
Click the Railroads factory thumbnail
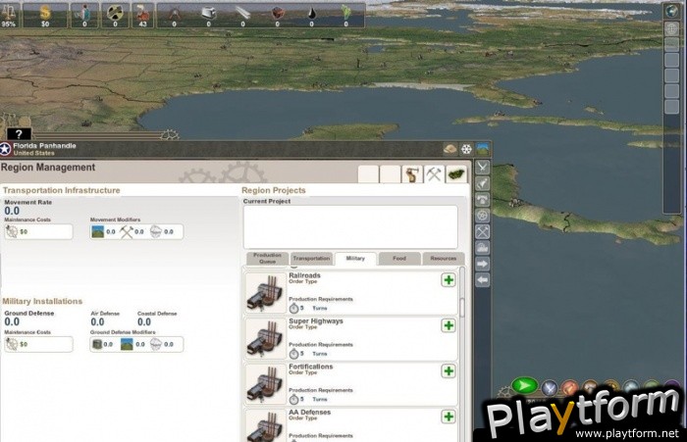[265, 292]
